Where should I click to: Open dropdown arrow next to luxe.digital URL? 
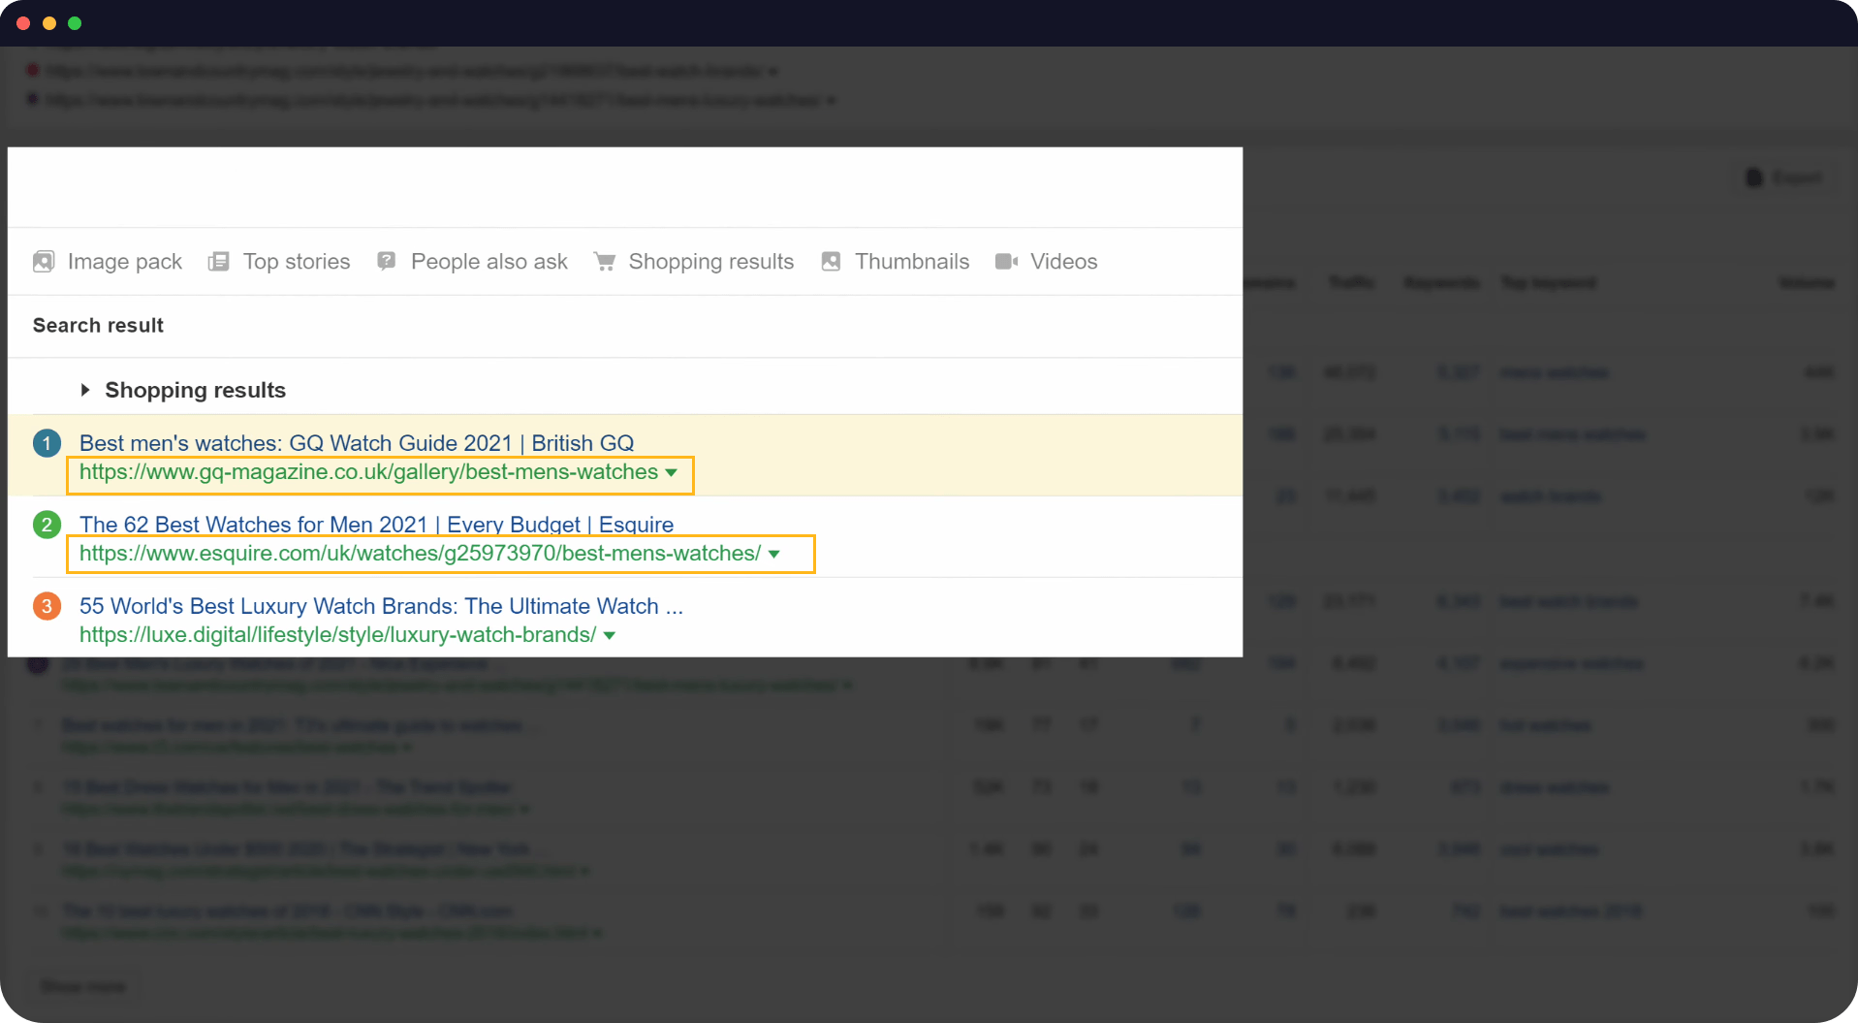point(610,636)
